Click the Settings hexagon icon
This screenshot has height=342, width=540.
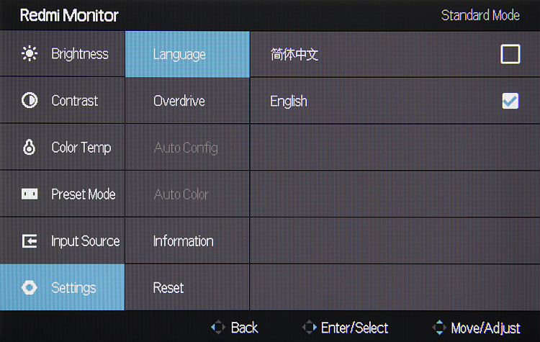[30, 288]
